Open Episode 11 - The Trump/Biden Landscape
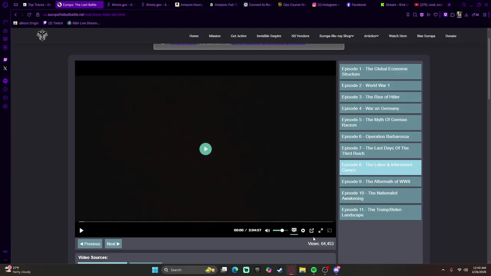This screenshot has width=491, height=276. (x=381, y=212)
